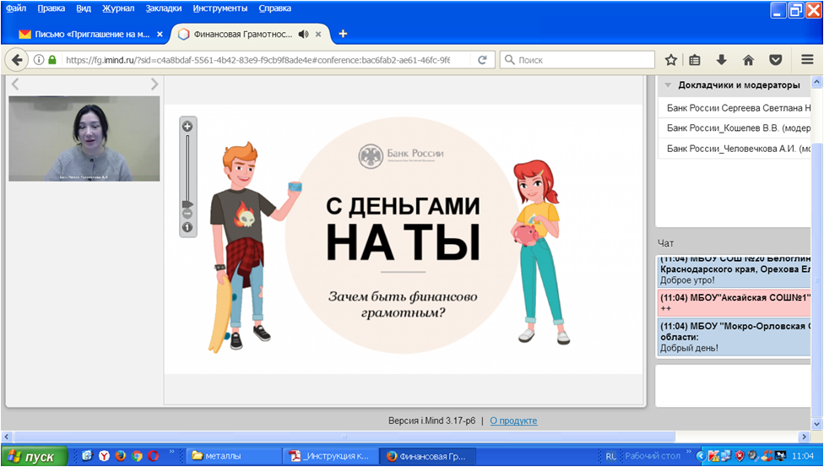Click the slide zoom slider track
824x467 pixels.
187,165
